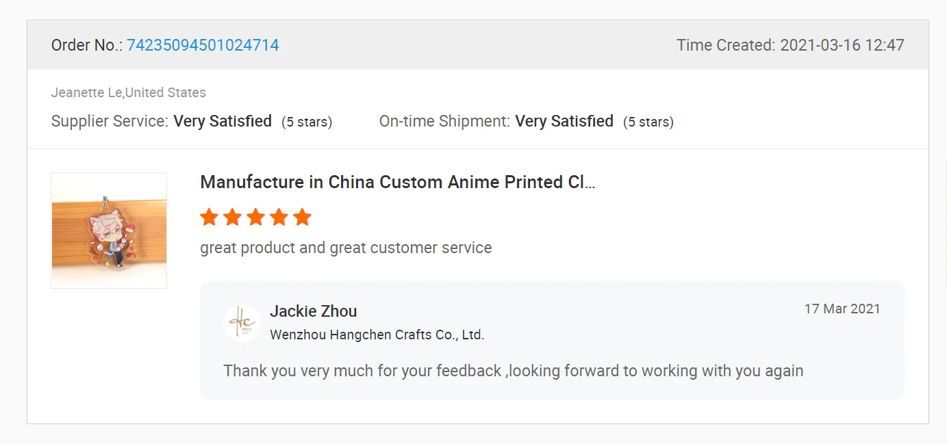Click the 17 Mar 2021 reply date

coord(842,309)
